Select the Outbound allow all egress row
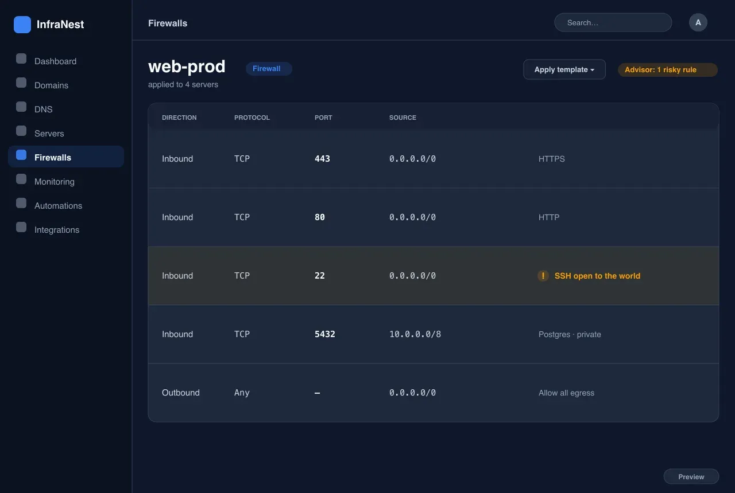Viewport: 735px width, 493px height. click(434, 393)
